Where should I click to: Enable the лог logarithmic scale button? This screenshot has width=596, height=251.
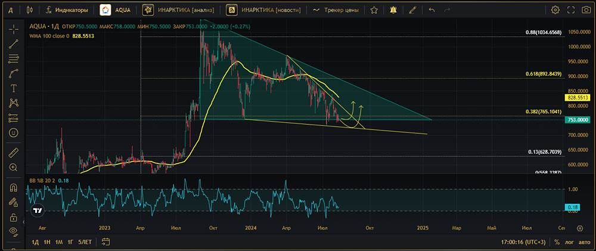569,242
